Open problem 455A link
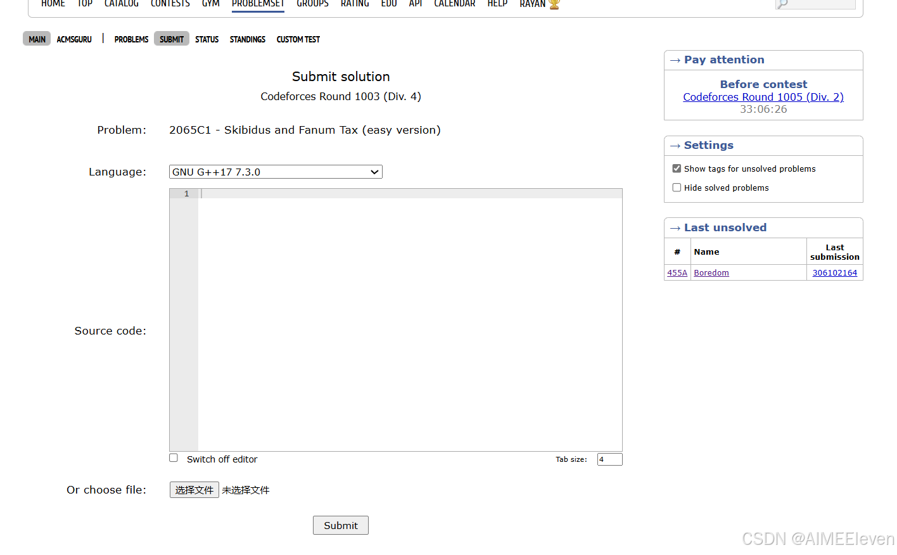Viewport: 897px width, 555px height. coord(677,272)
